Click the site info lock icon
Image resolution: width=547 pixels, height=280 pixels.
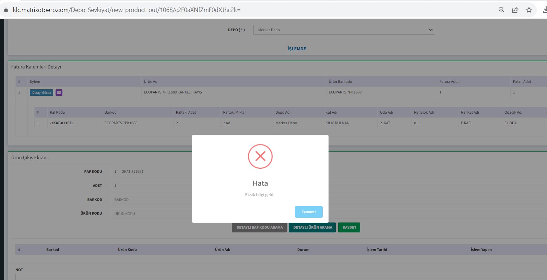pos(5,10)
